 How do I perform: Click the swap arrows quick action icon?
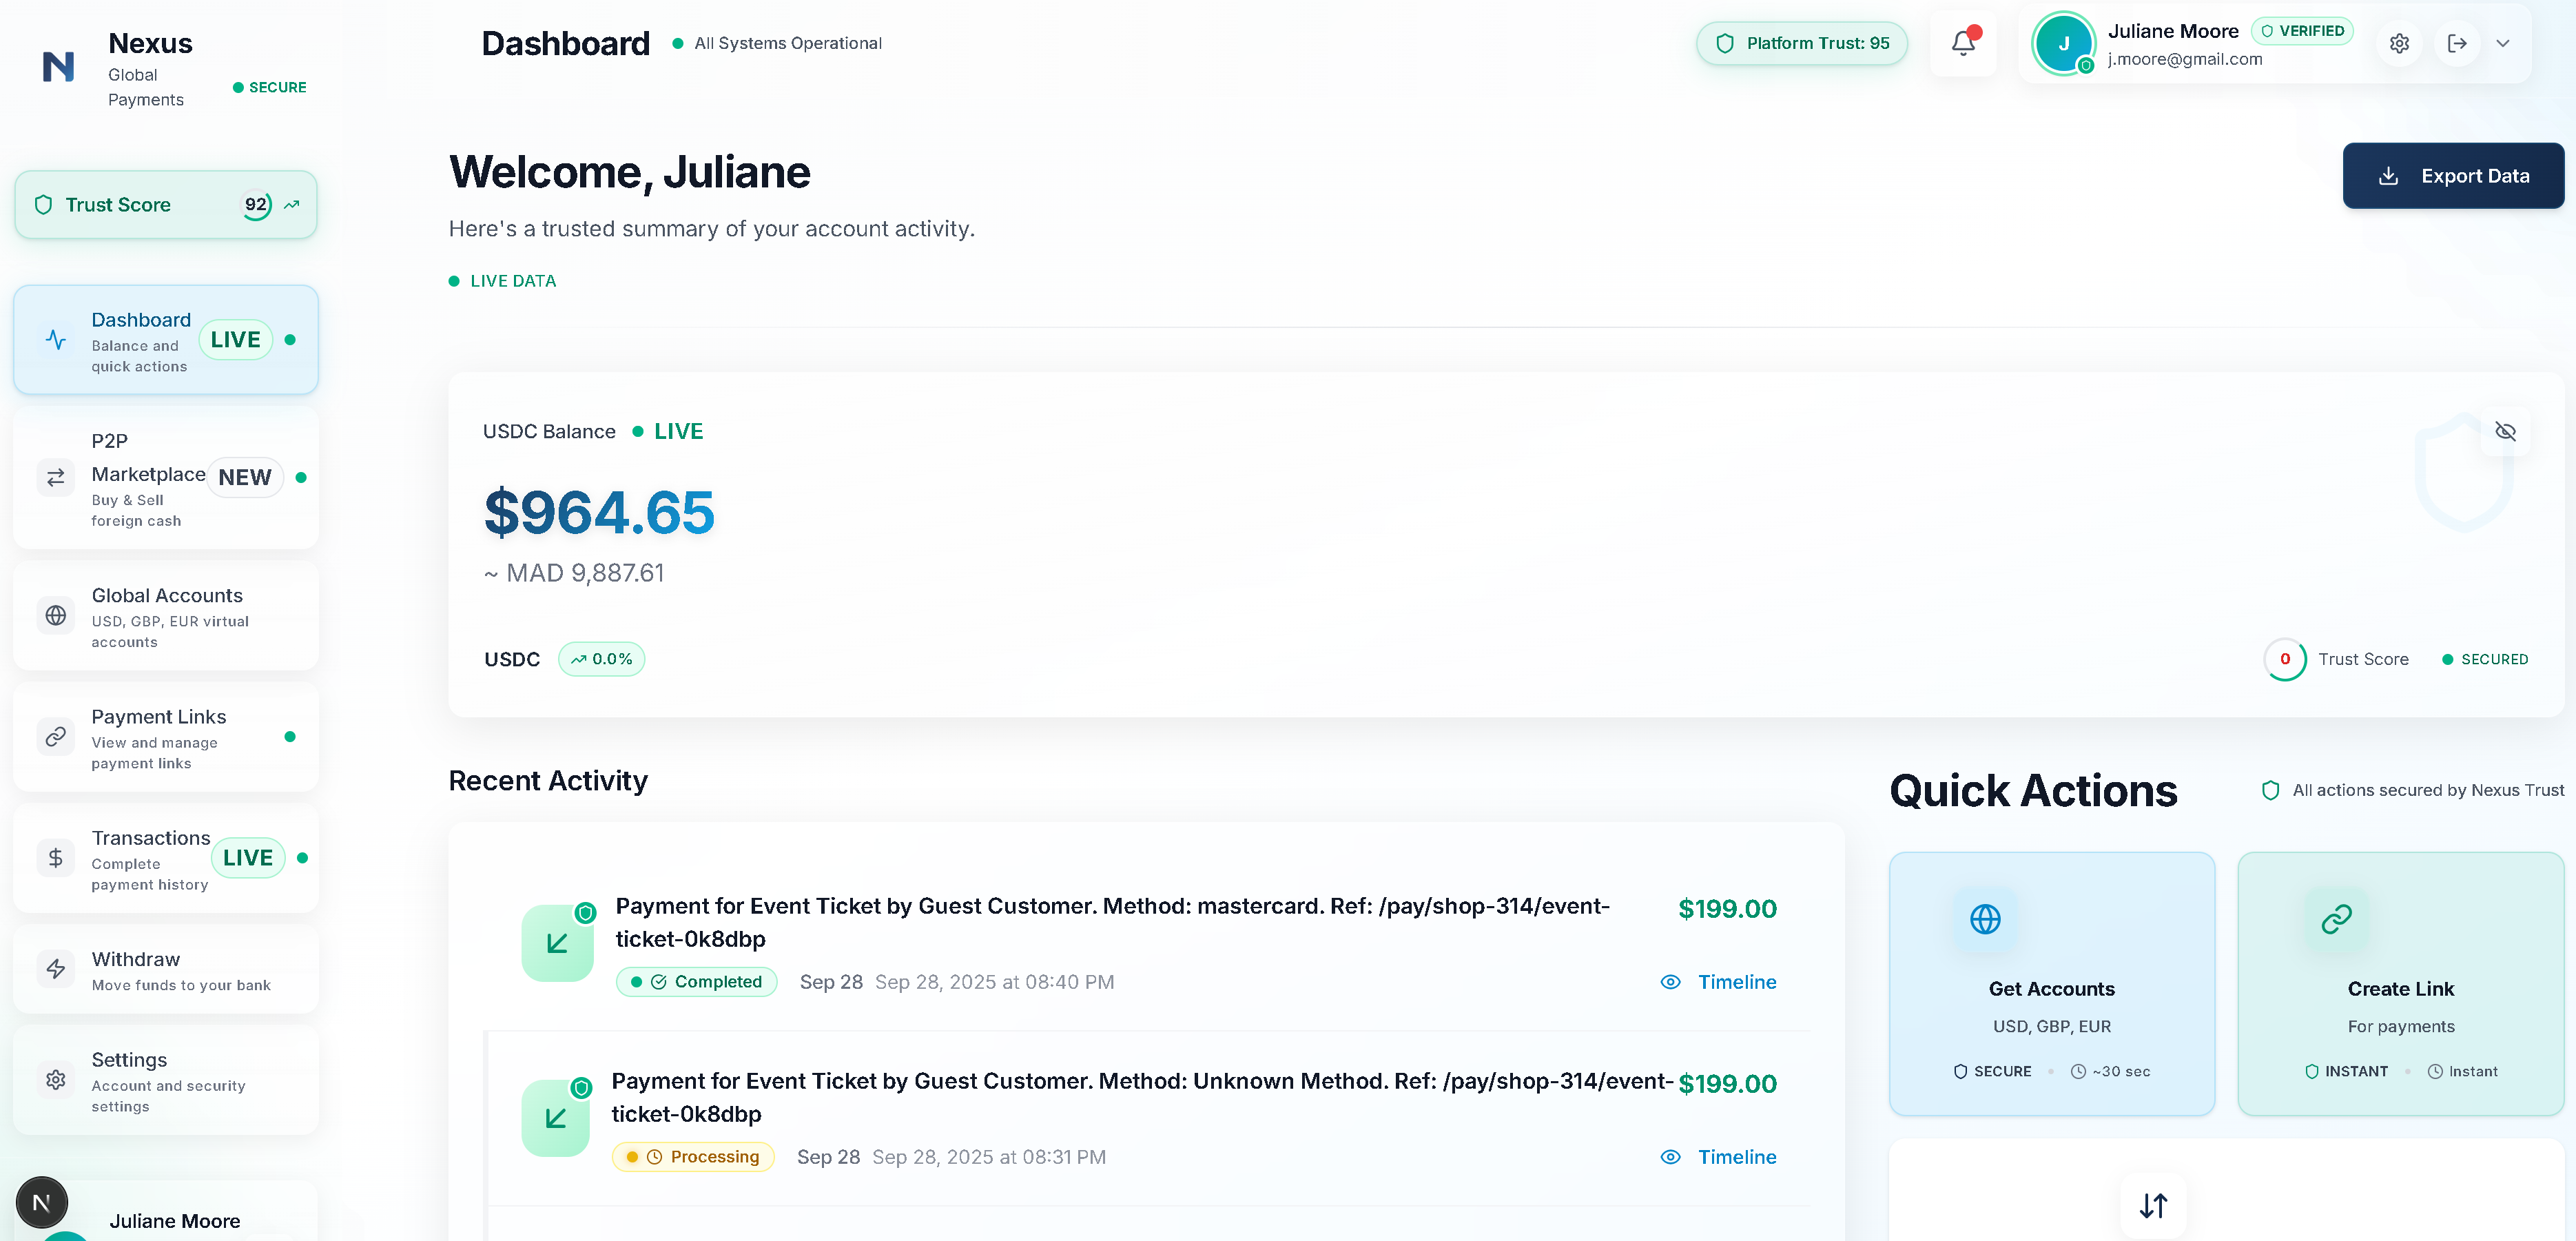(2153, 1205)
